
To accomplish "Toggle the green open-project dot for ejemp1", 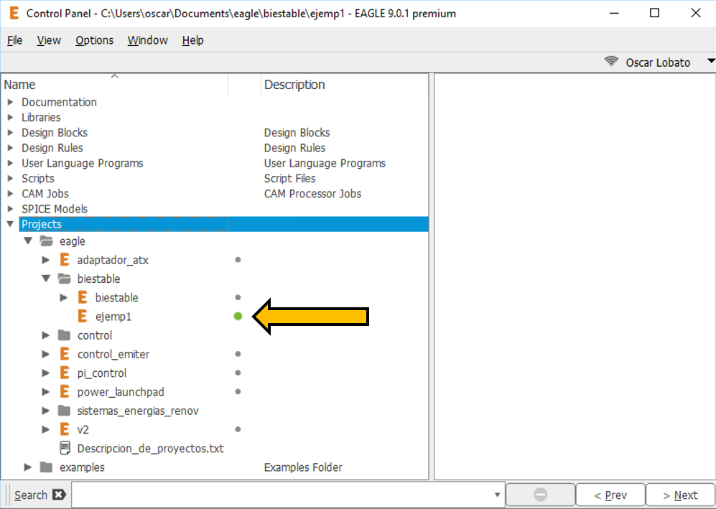I will (x=238, y=317).
